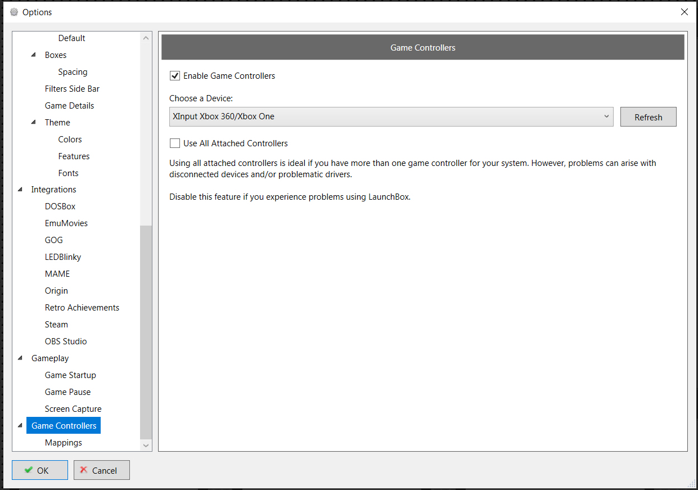Screen dimensions: 698x490
Task: Click the tree scrollbar down arrow
Action: click(x=146, y=445)
